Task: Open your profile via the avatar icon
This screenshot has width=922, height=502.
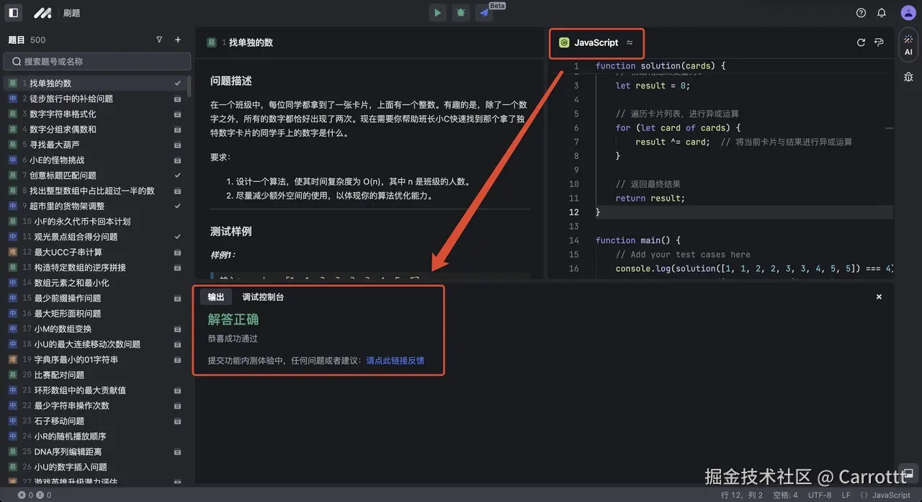Action: [908, 12]
